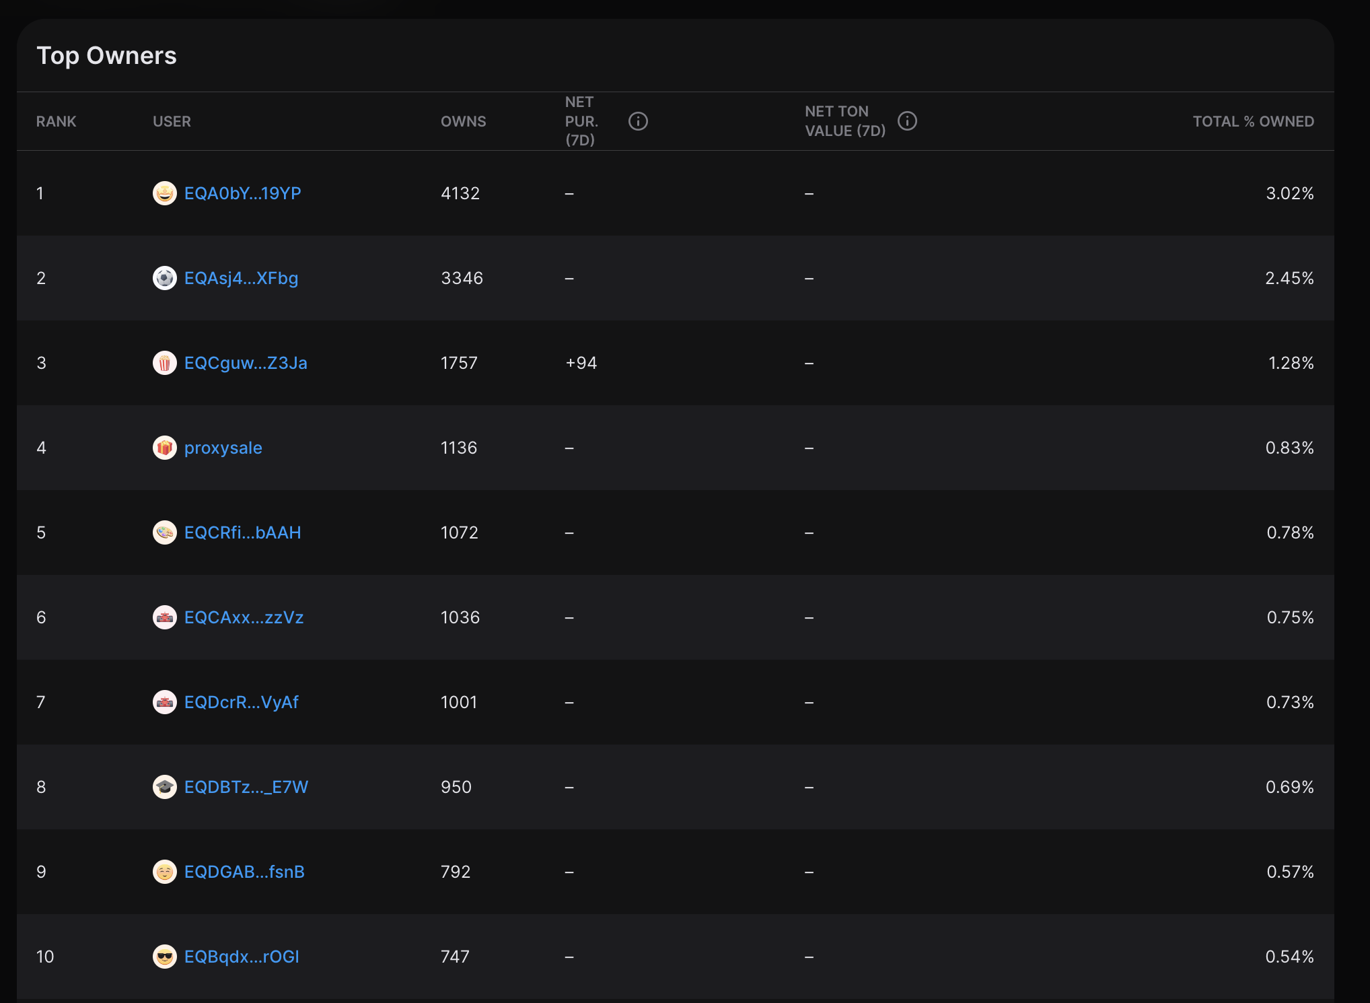Click the RANK column header

pos(56,122)
